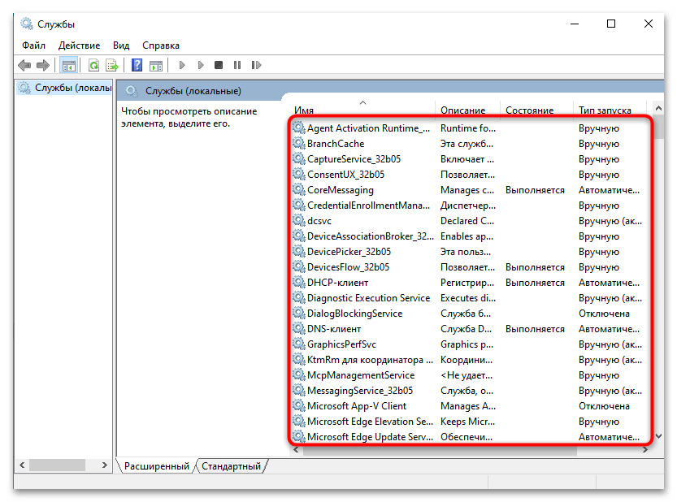Pause the selected service
Viewport: 677px width, 502px height.
(237, 65)
